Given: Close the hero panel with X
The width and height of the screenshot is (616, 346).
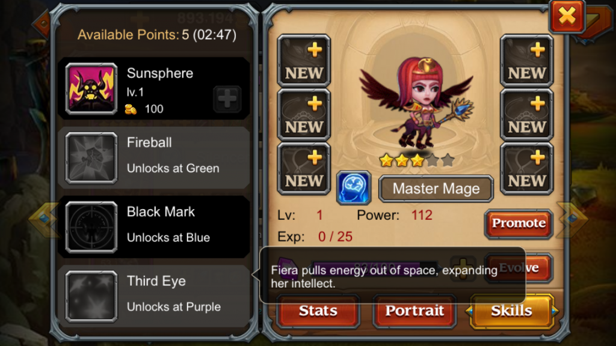Looking at the screenshot, I should coord(567,16).
